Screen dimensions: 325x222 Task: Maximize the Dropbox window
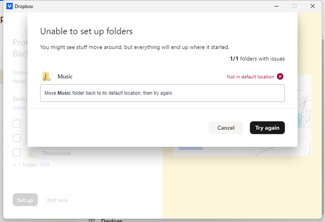click(294, 6)
